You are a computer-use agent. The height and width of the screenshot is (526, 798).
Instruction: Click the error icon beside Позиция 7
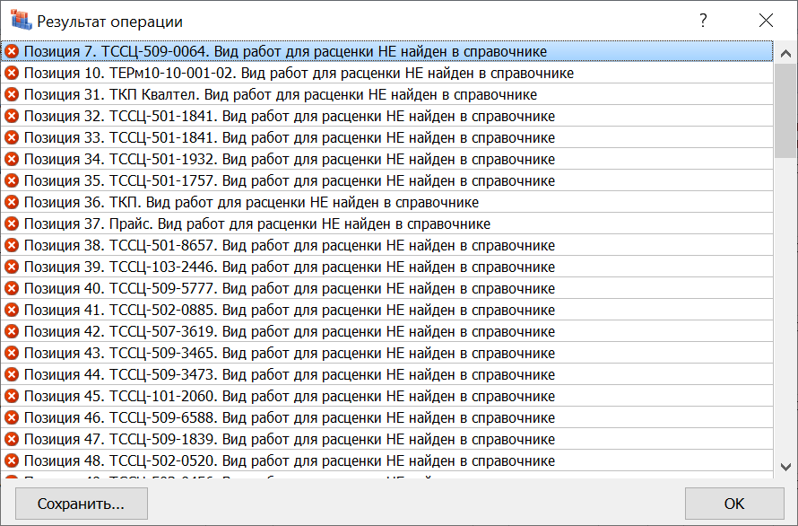(12, 51)
